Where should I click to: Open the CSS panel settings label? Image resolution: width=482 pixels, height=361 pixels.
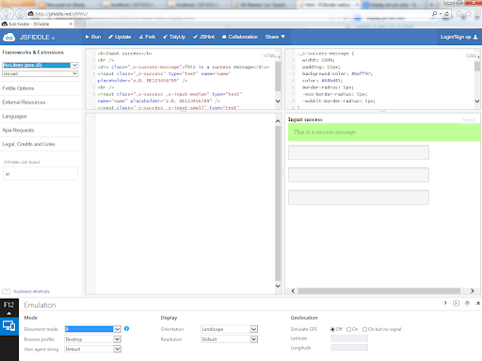(472, 55)
